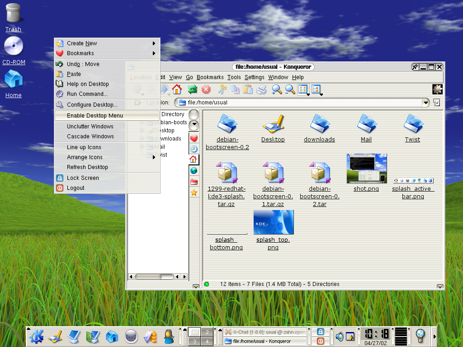Switch to virtual desktop 3 in pager
463x347 pixels.
pos(194,342)
